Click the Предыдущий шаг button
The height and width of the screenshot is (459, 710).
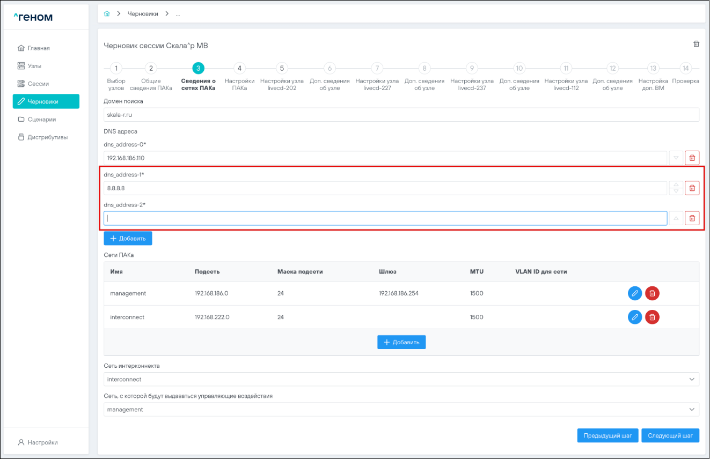(607, 435)
